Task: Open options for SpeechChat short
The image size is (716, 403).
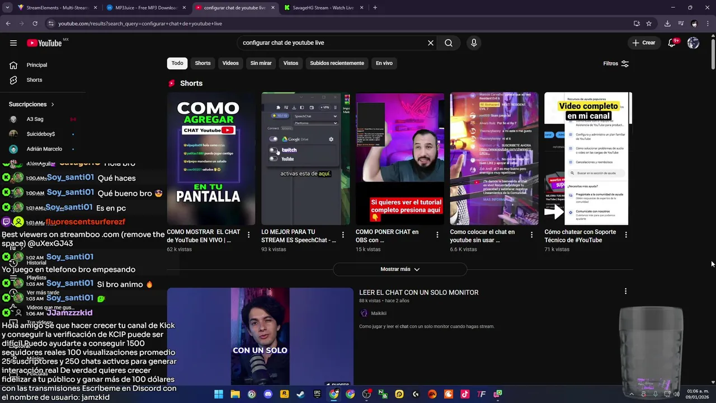Action: pyautogui.click(x=343, y=235)
